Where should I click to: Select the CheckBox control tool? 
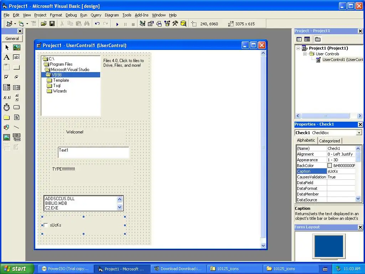(7, 77)
